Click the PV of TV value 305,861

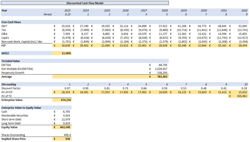click(242, 96)
